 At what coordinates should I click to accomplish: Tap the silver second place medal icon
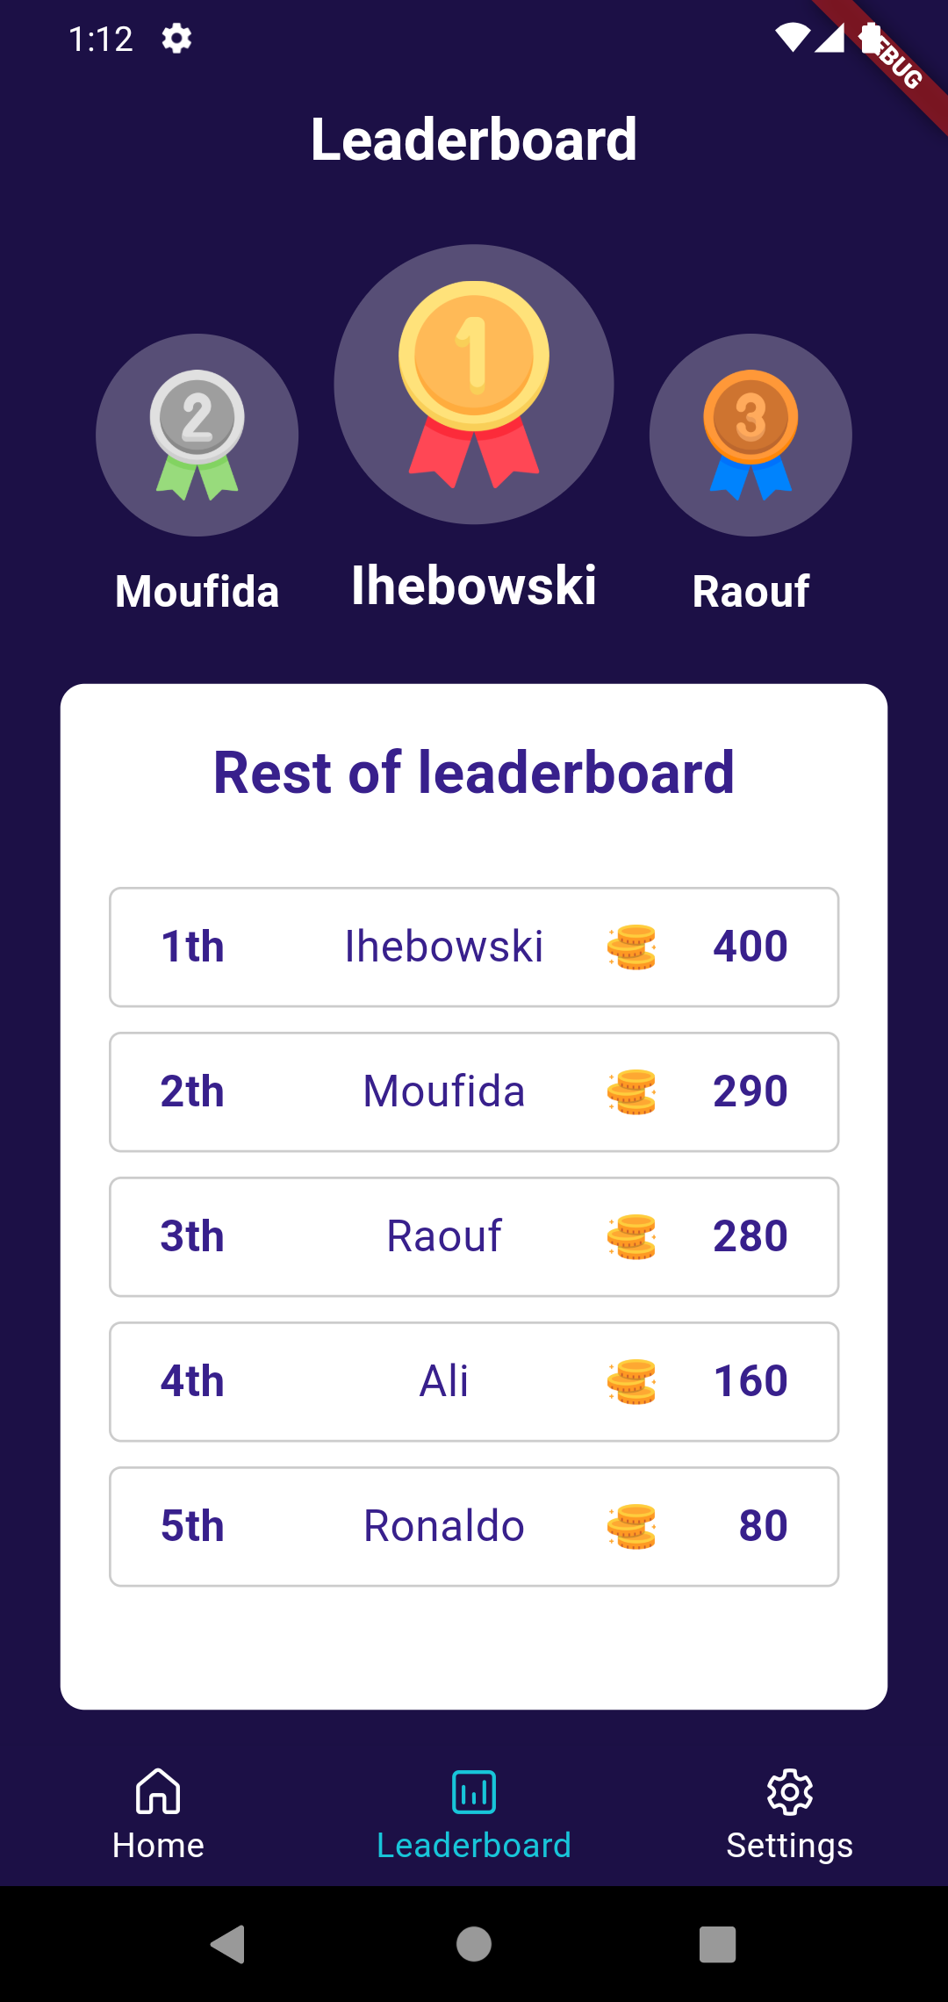coord(196,435)
